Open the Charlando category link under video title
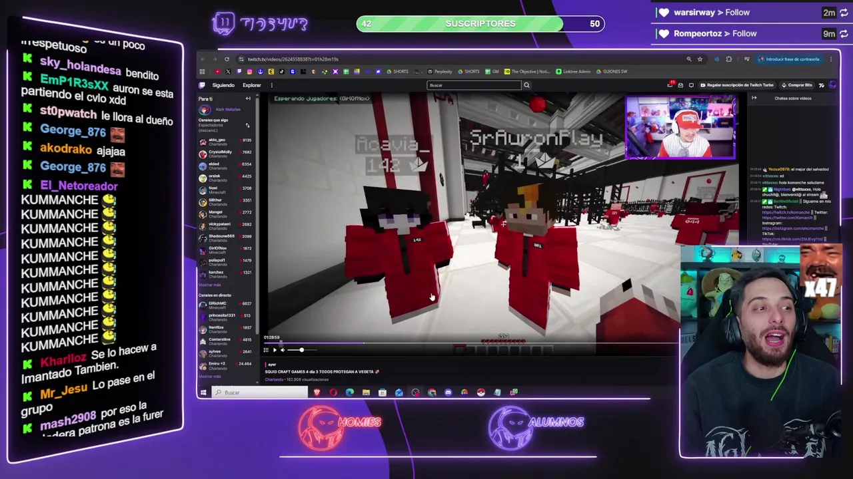This screenshot has width=853, height=479. pyautogui.click(x=274, y=379)
